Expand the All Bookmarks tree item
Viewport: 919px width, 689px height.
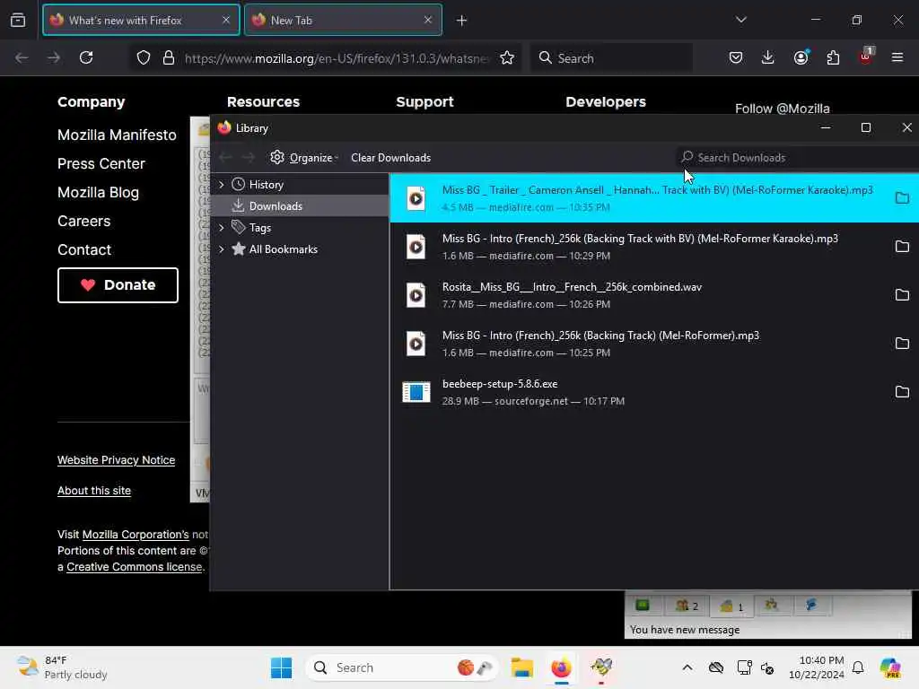(222, 249)
